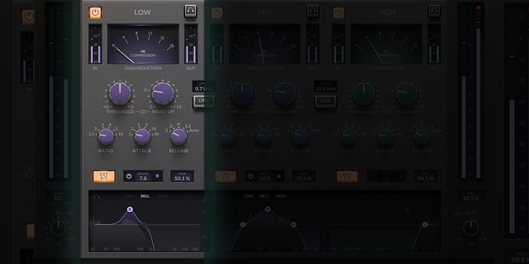Click the link icon between Threshold and Make-Up
This screenshot has width=529, height=264.
(141, 112)
